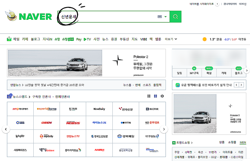Image resolution: width=250 pixels, height=161 pixels.
Task: Open the NewDaily publisher tile
Action: pos(99,109)
